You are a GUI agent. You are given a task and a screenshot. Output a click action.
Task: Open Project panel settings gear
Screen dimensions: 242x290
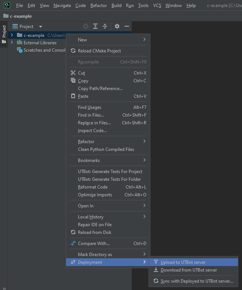(x=117, y=26)
